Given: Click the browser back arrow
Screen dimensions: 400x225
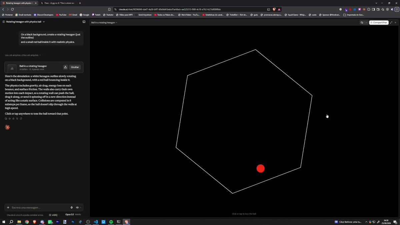Looking at the screenshot, I should point(3,9).
